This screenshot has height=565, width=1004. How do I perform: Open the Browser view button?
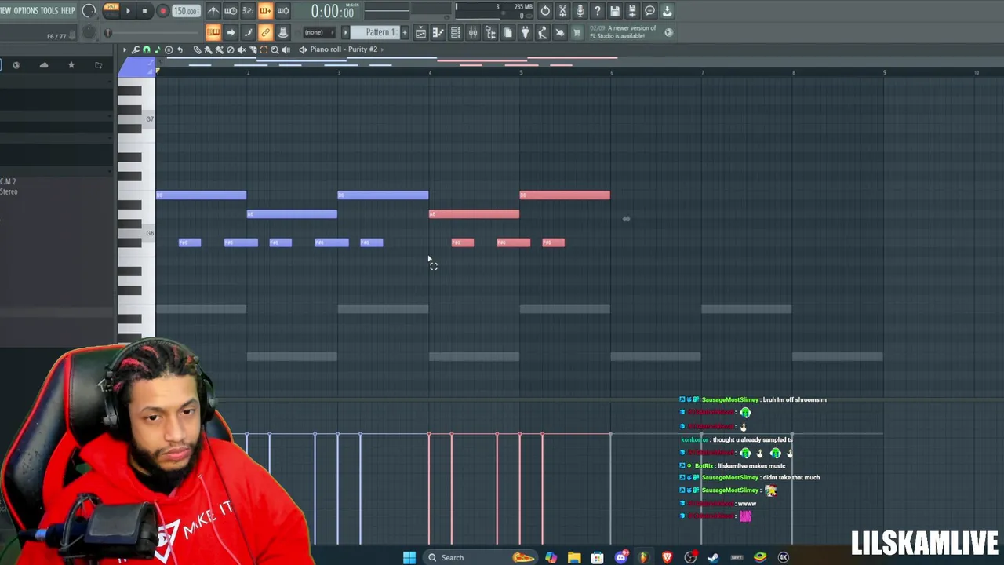point(490,32)
